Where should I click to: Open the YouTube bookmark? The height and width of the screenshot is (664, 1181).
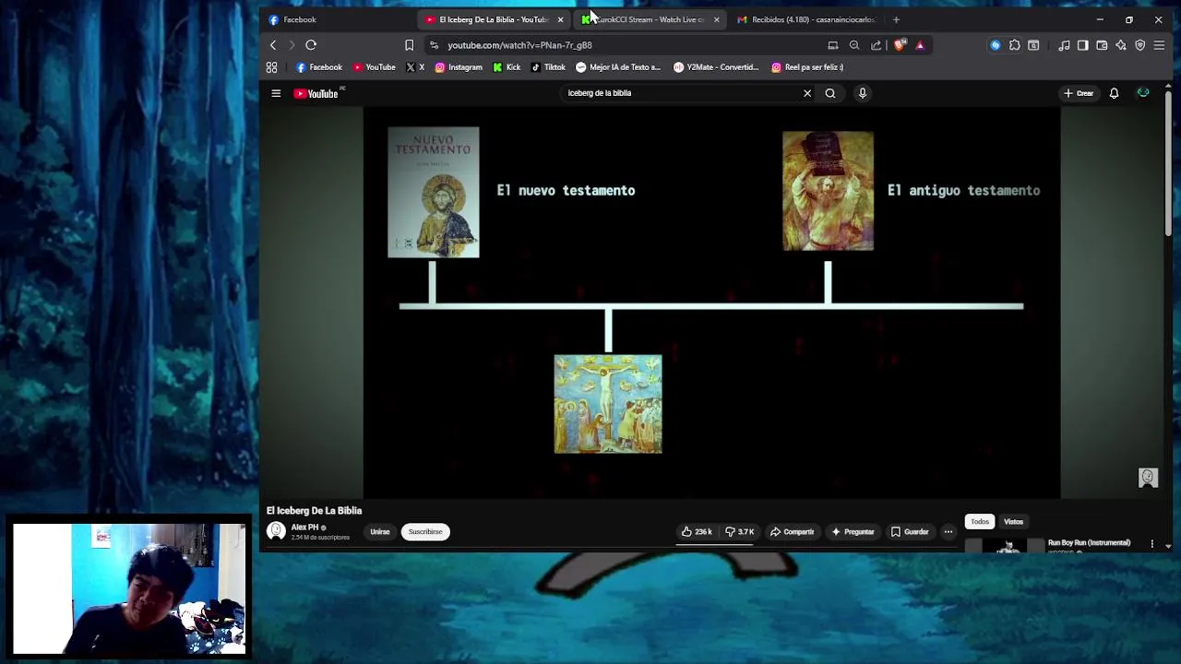click(375, 67)
